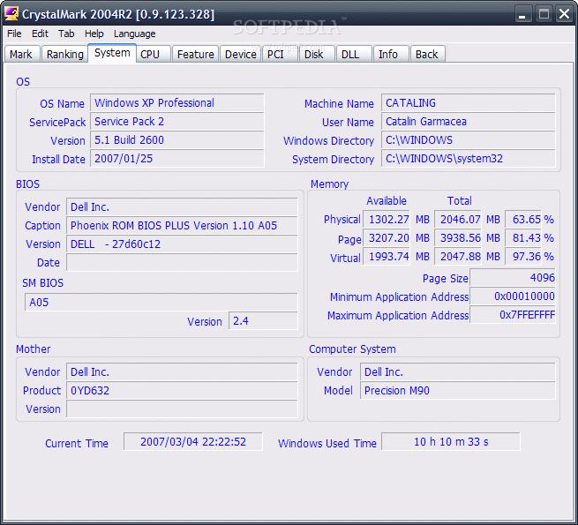This screenshot has width=578, height=525.
Task: Open the Info tab
Action: 388,55
